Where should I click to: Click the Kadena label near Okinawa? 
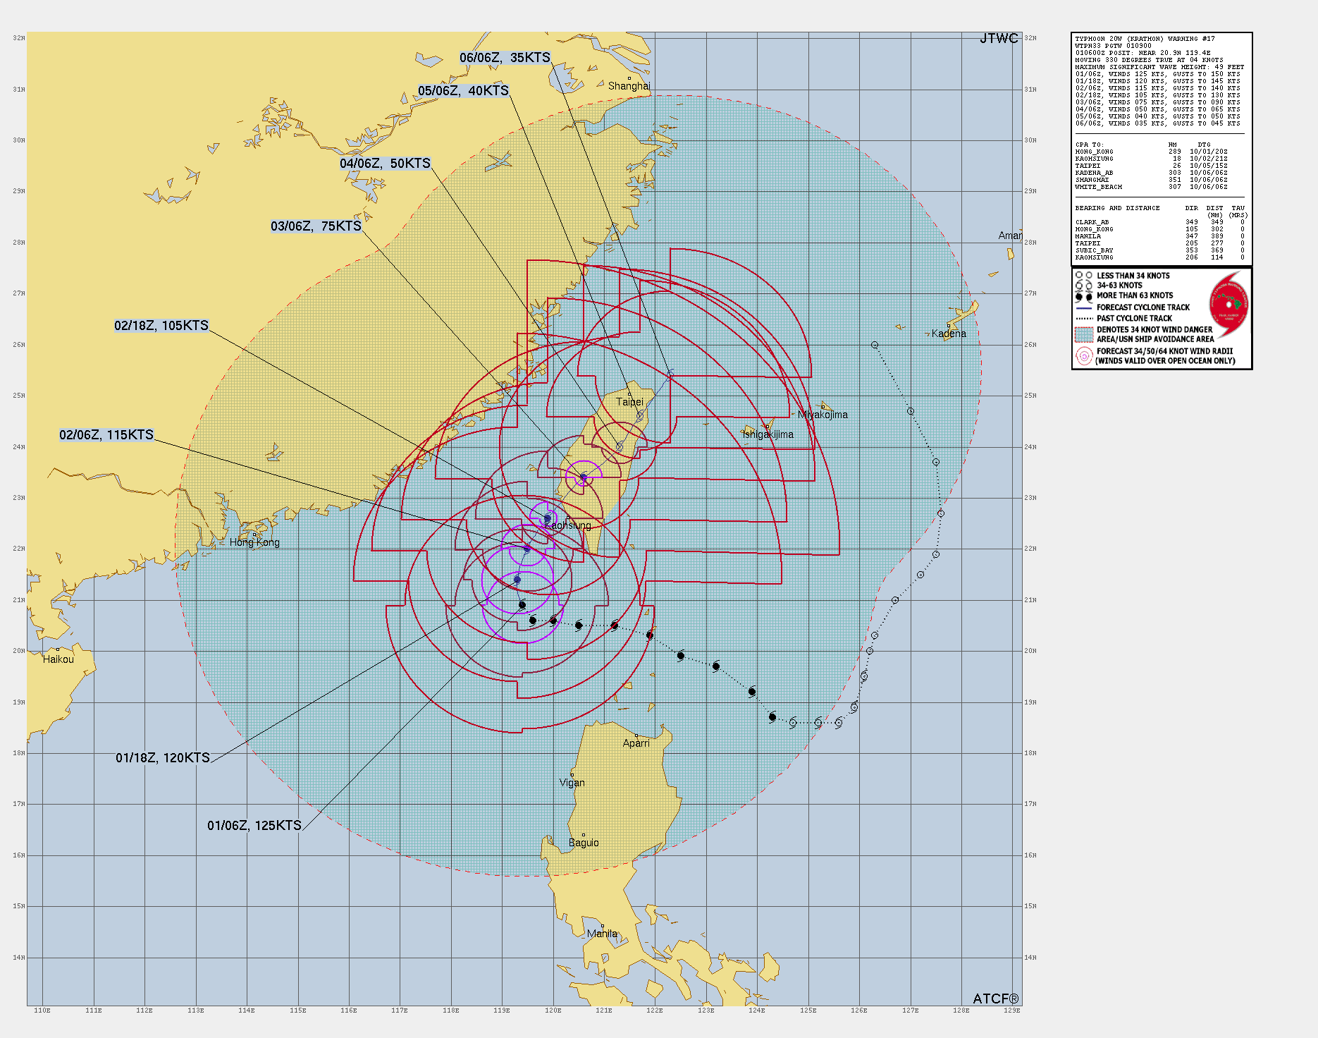[949, 334]
